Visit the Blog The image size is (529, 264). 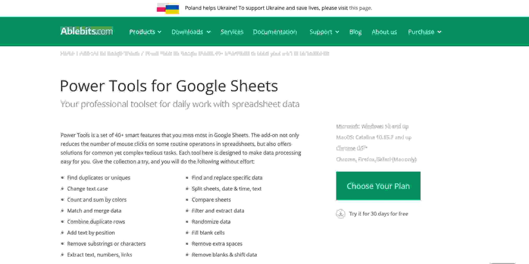[355, 32]
